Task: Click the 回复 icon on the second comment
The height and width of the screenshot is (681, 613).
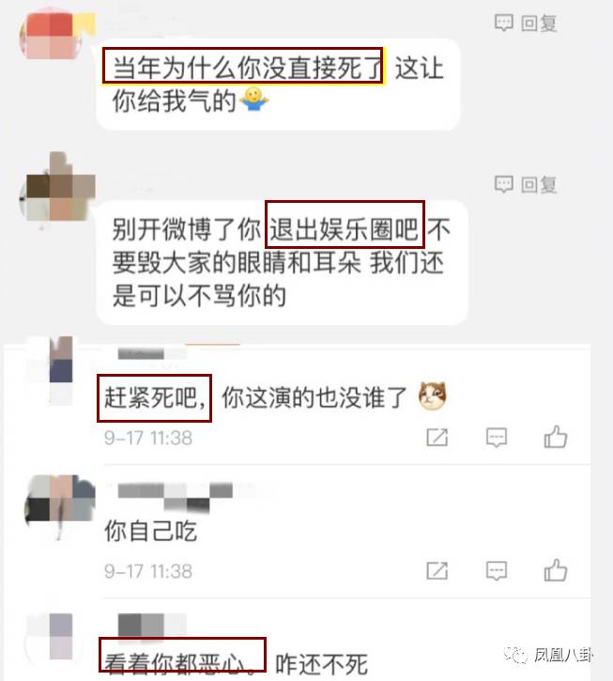Action: (x=503, y=185)
